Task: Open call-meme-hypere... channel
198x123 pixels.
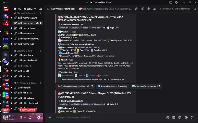Action: coord(28,39)
